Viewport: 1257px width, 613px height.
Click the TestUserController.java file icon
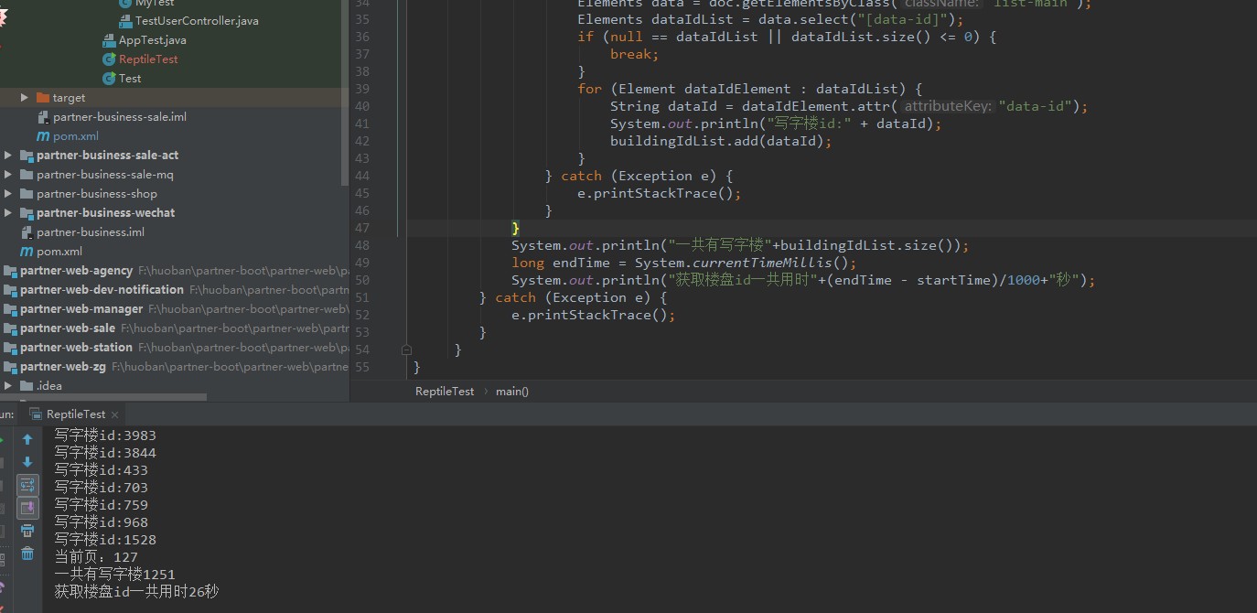[124, 21]
